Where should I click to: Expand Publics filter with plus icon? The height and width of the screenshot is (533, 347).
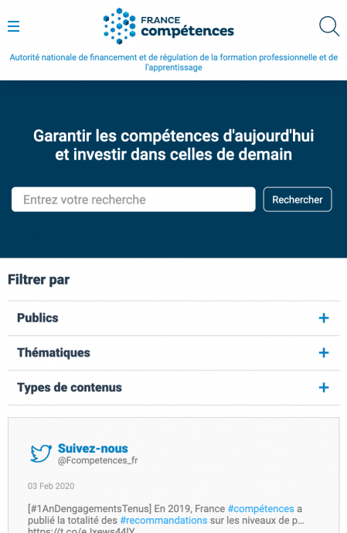pos(324,318)
